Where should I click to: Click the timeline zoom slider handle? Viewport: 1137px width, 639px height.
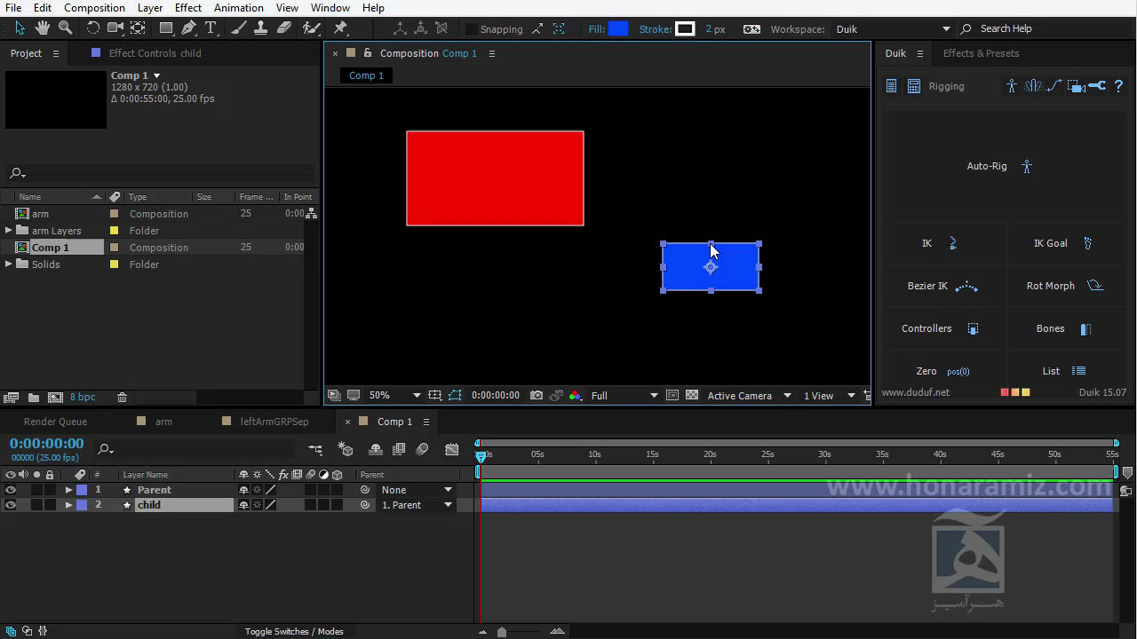[x=502, y=632]
